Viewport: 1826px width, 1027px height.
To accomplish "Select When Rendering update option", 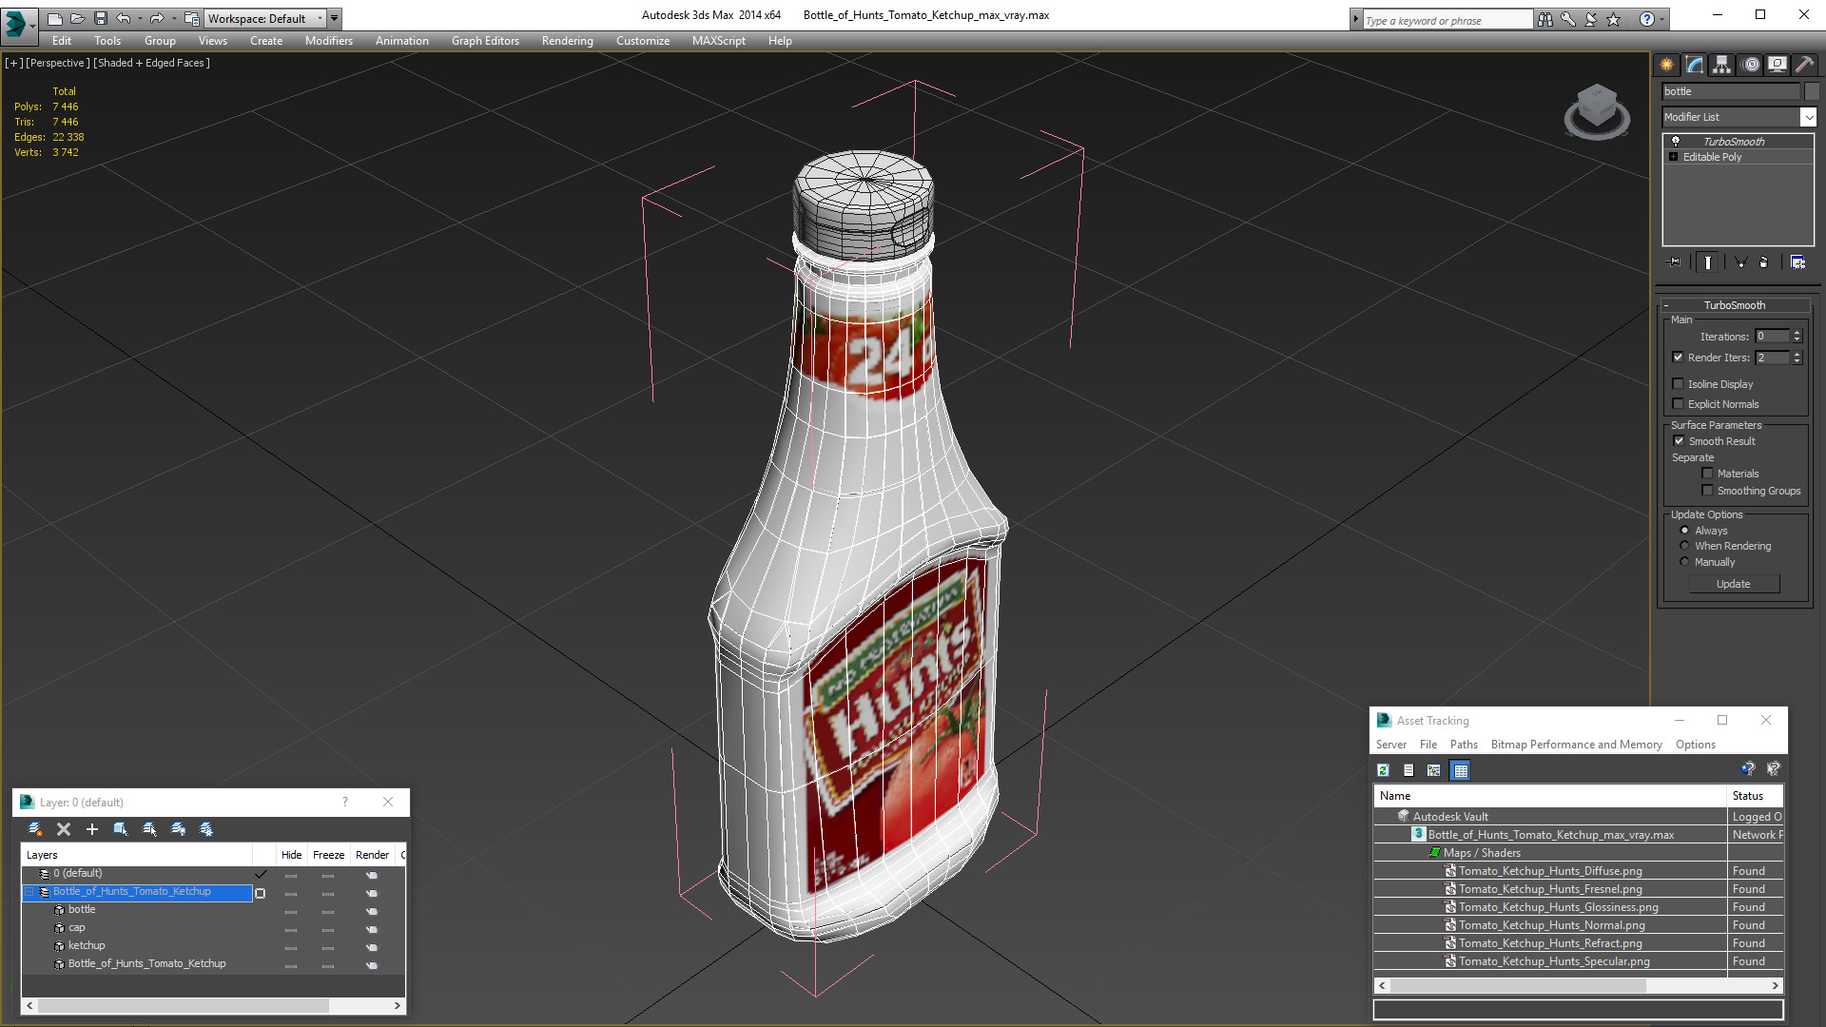I will (x=1684, y=546).
